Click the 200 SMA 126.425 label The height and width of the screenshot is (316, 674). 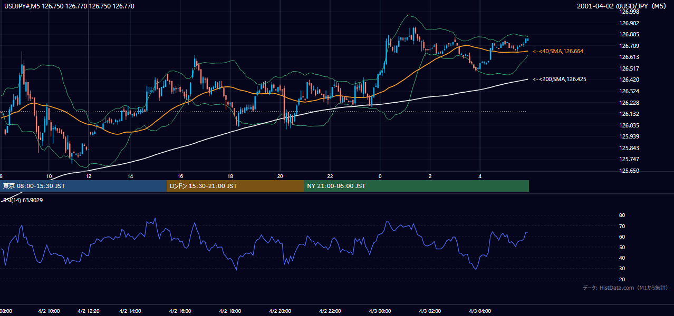[x=560, y=79]
